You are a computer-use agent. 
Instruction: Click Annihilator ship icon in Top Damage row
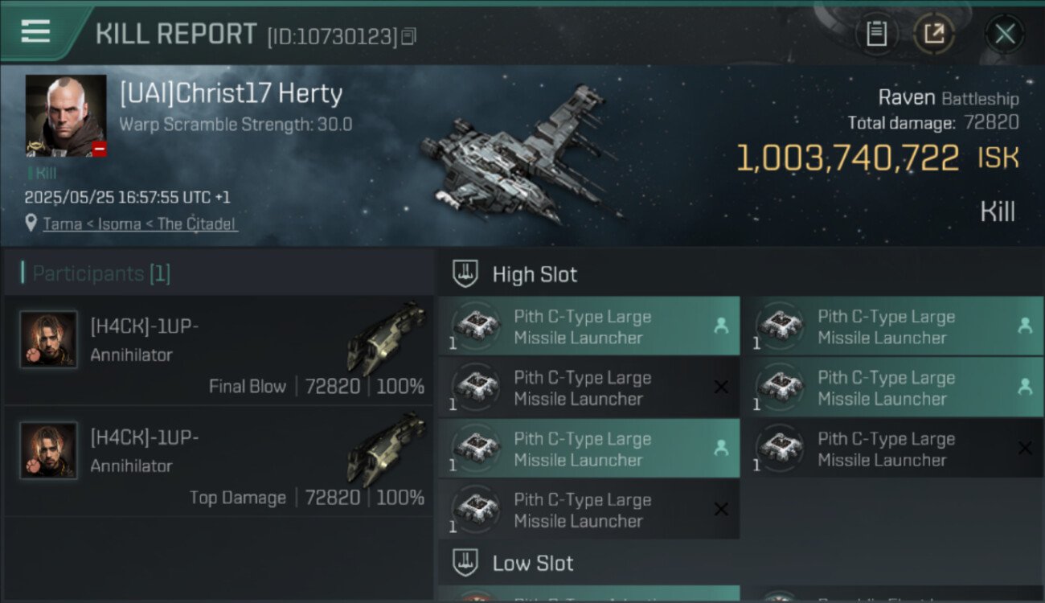click(386, 447)
